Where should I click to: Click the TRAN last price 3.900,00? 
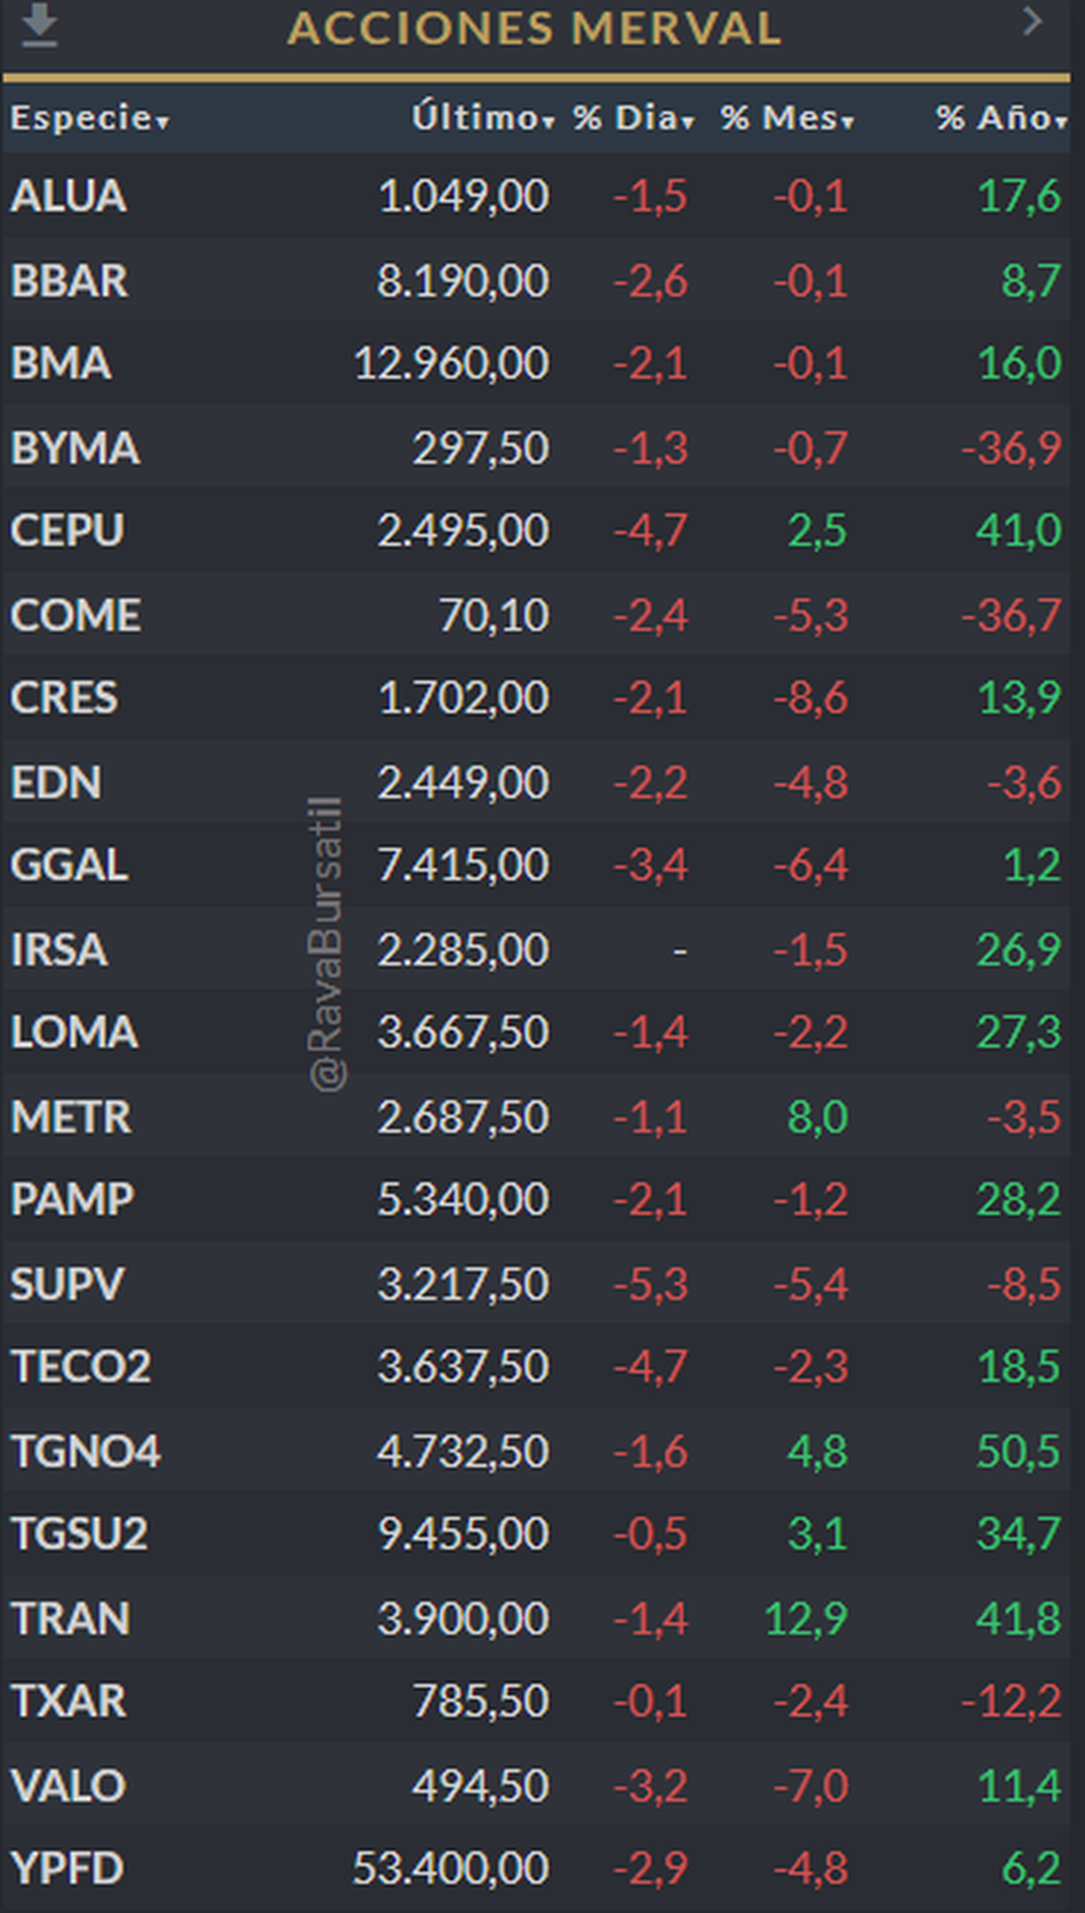463,1618
